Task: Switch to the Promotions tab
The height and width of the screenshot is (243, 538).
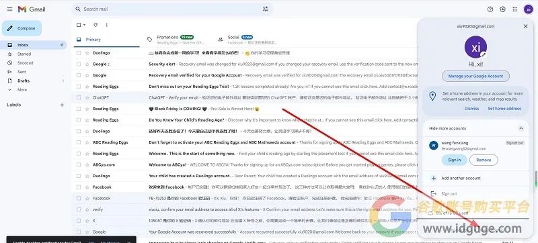Action: [x=177, y=40]
